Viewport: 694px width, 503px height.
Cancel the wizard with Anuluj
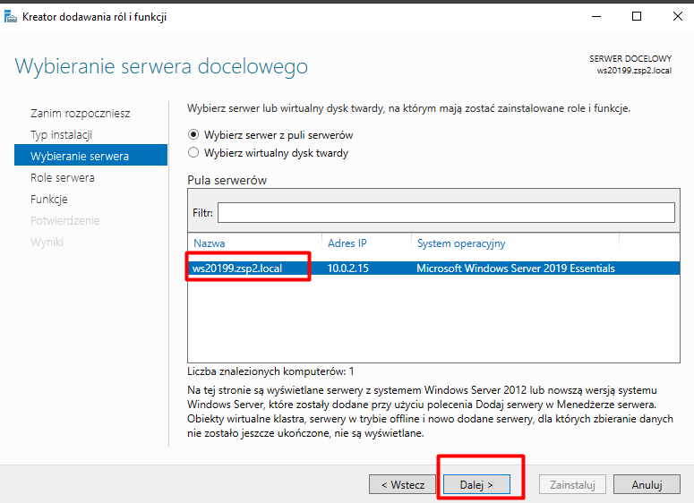[x=646, y=484]
